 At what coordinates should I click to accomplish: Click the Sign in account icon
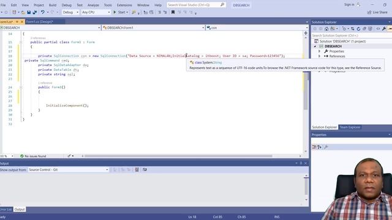point(358,4)
